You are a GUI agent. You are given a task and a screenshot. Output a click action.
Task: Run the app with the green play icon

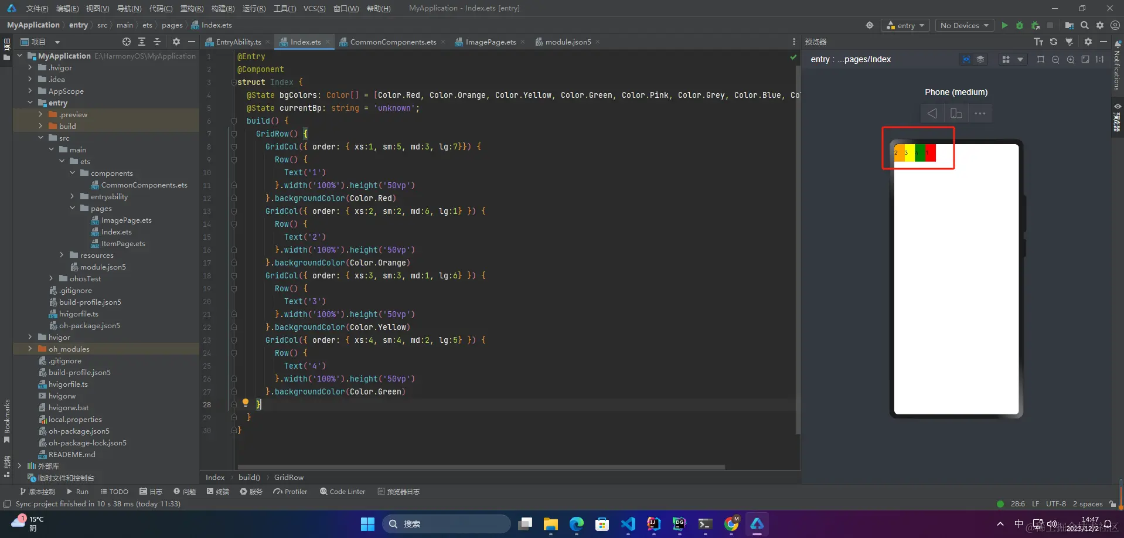click(1004, 25)
